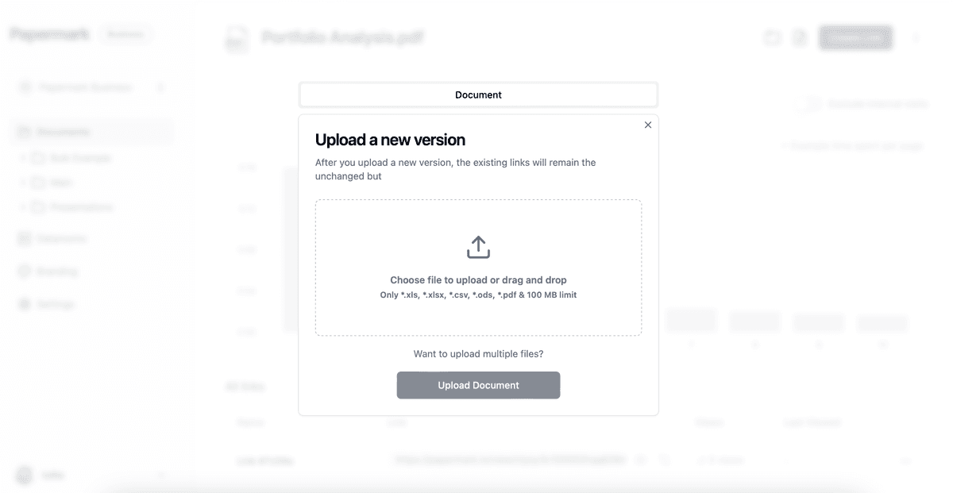Expand the first folder under Documents
This screenshot has height=493, width=953.
(22, 158)
